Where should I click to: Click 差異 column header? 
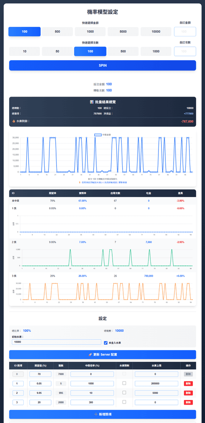180,193
